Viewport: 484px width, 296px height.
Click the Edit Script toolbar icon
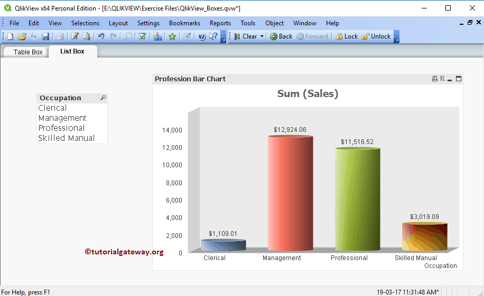(x=75, y=36)
